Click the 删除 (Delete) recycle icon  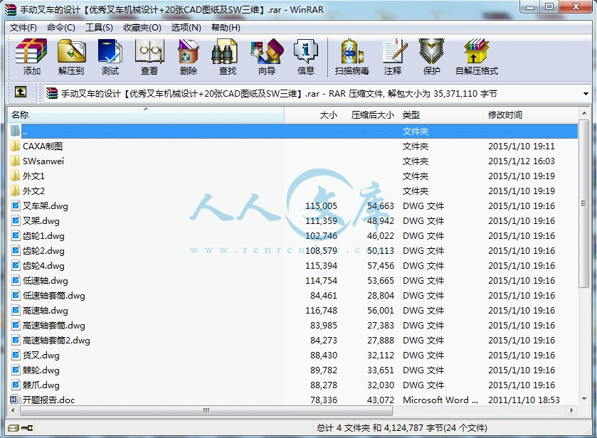click(189, 51)
